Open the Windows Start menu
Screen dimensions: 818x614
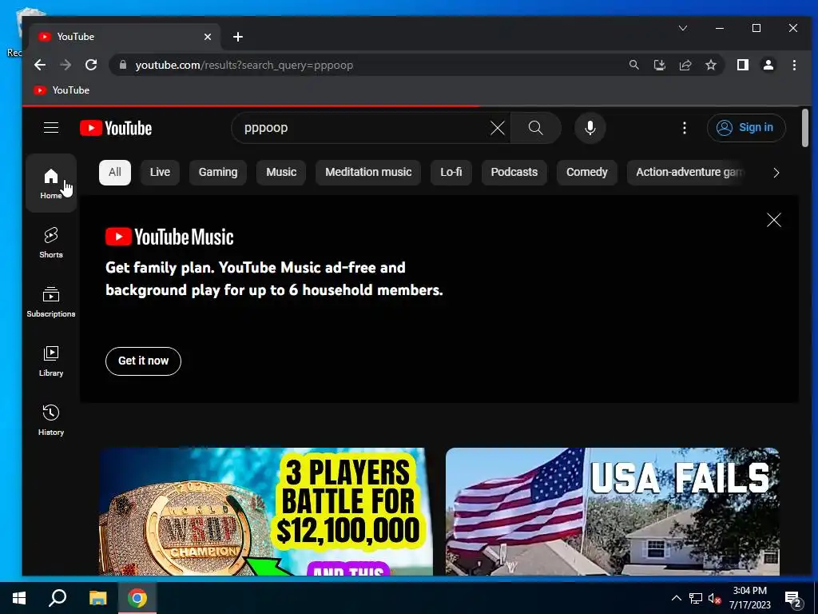pos(19,598)
